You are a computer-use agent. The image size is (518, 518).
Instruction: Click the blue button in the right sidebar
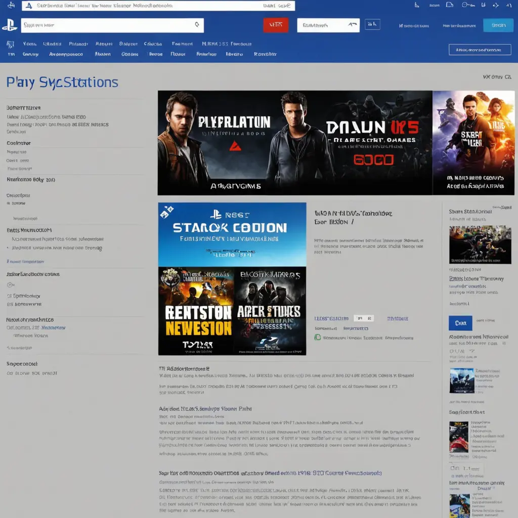460,323
